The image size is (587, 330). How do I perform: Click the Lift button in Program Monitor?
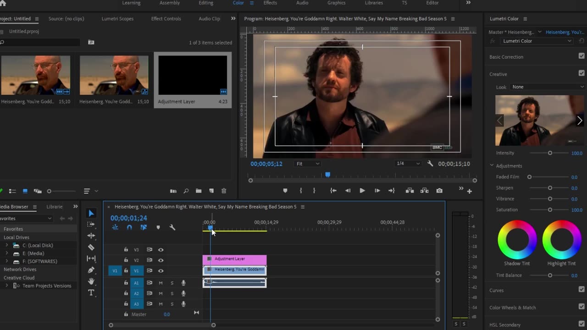pyautogui.click(x=410, y=191)
